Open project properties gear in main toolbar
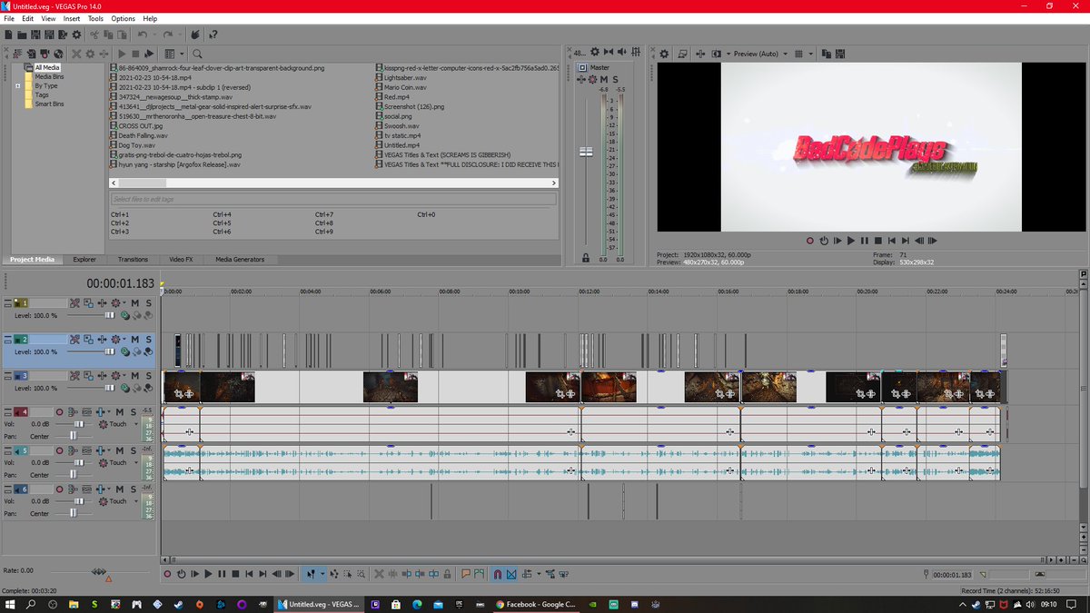The width and height of the screenshot is (1090, 613). [x=76, y=35]
